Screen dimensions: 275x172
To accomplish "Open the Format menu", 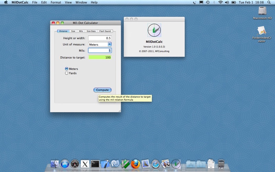I will [x=56, y=2].
